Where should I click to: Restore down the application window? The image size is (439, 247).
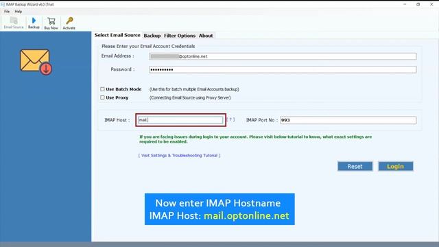[x=418, y=4]
